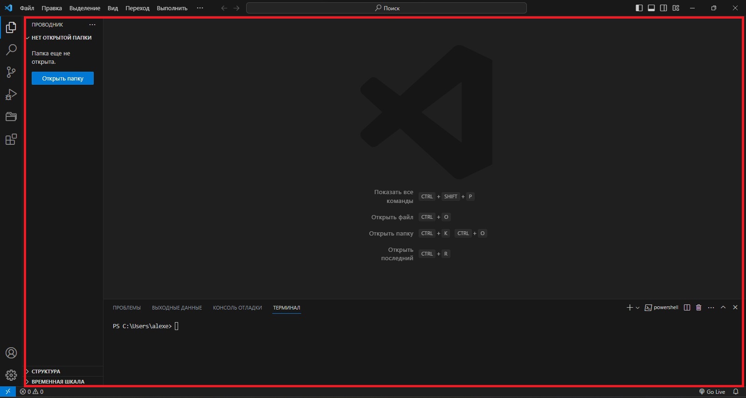Open the Файл menu
The height and width of the screenshot is (398, 746).
point(27,8)
